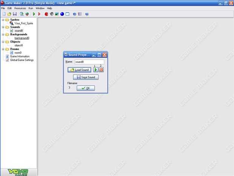Select sound0 in resource tree

[18, 31]
